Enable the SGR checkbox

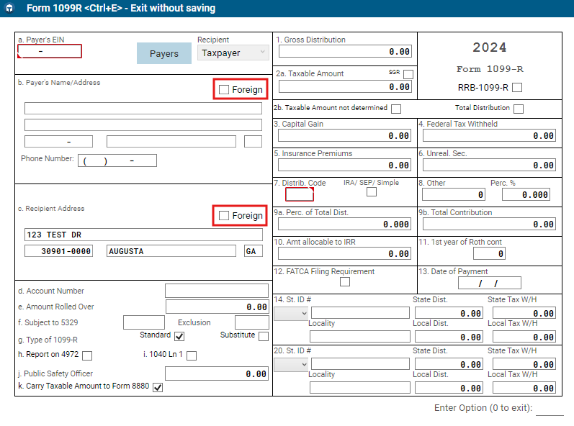point(408,74)
